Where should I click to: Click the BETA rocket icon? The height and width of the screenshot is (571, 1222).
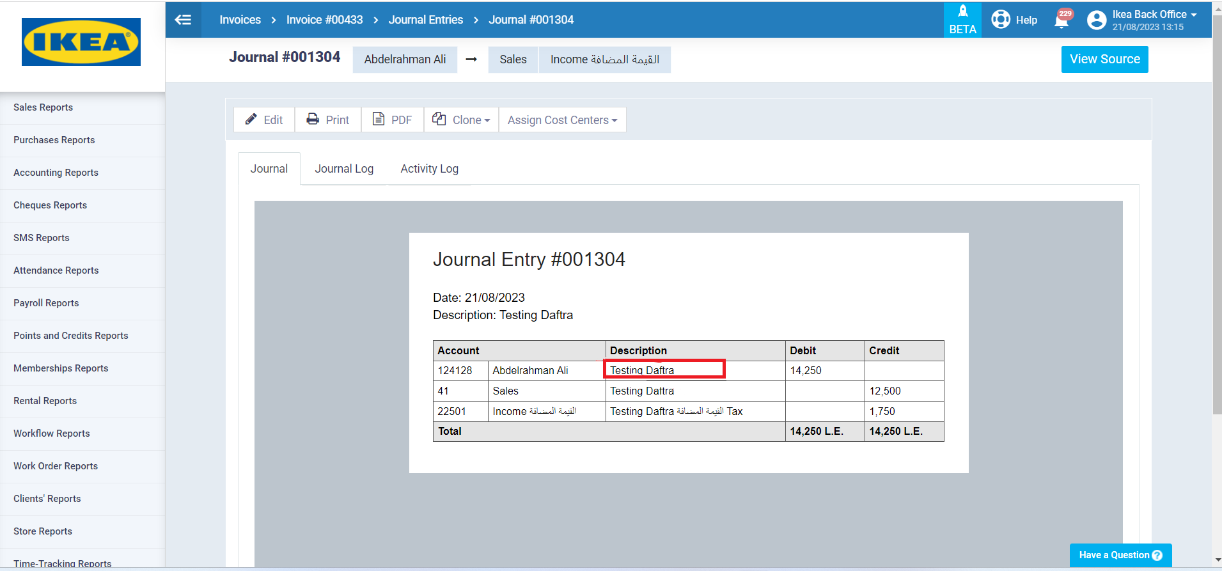[x=962, y=20]
